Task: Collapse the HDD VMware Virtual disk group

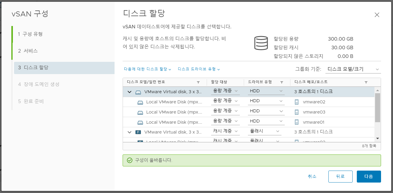Action: [x=130, y=92]
